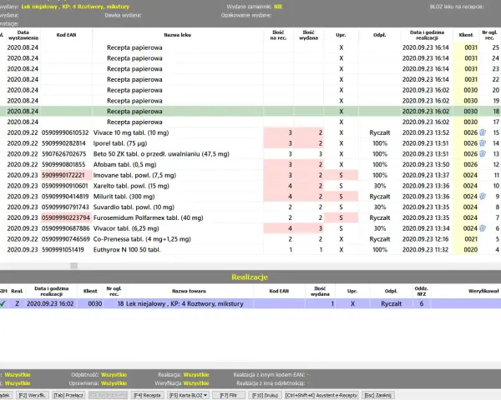Click the Nazwa towaru header in Realizacje
501x400 pixels.
point(190,291)
